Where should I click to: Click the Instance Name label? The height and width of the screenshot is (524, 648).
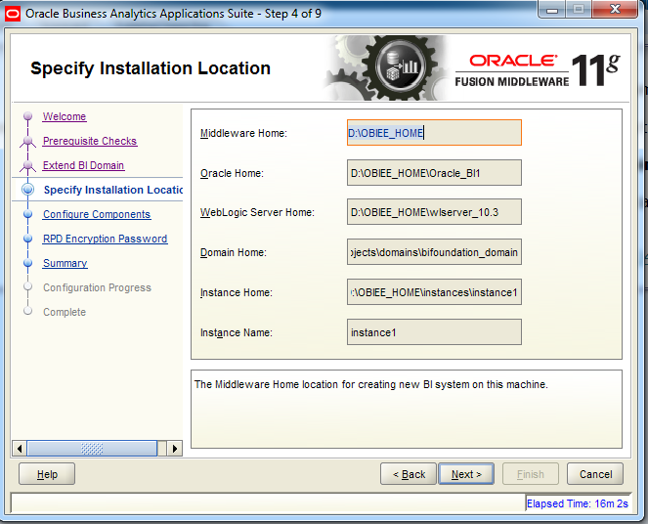(236, 332)
